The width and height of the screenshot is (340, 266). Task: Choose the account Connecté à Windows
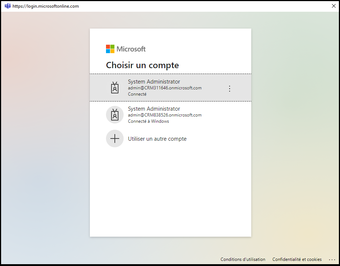coord(171,115)
